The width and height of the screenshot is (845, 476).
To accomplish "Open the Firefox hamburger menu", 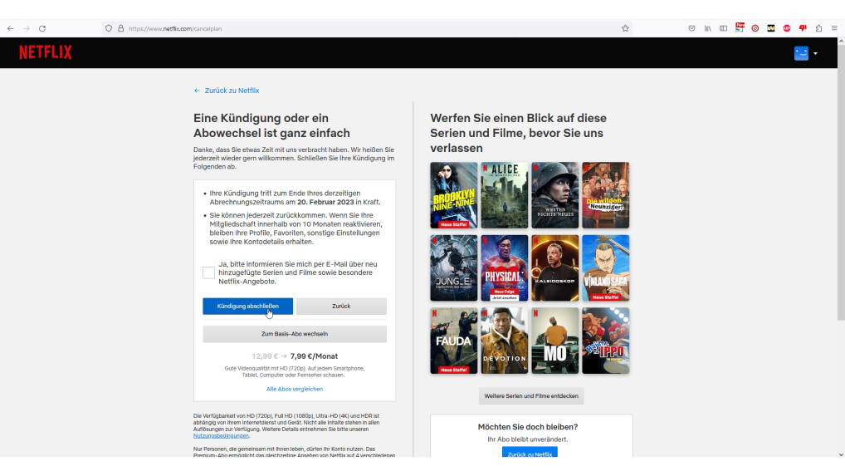I will [x=834, y=28].
